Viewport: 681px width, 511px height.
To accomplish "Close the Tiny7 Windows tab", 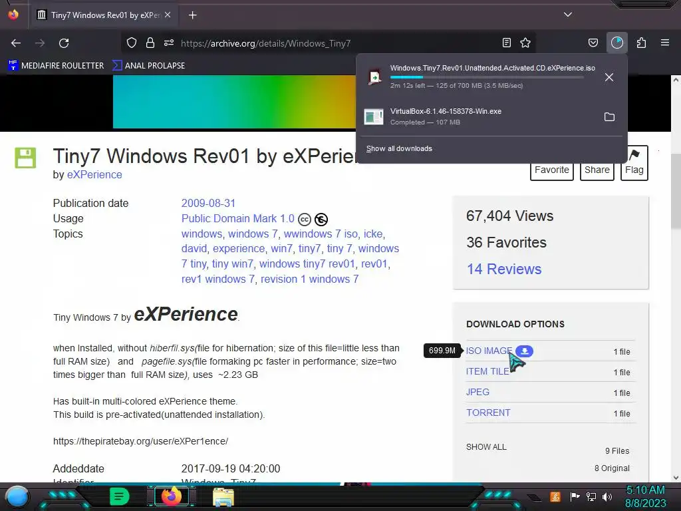I will coord(168,15).
